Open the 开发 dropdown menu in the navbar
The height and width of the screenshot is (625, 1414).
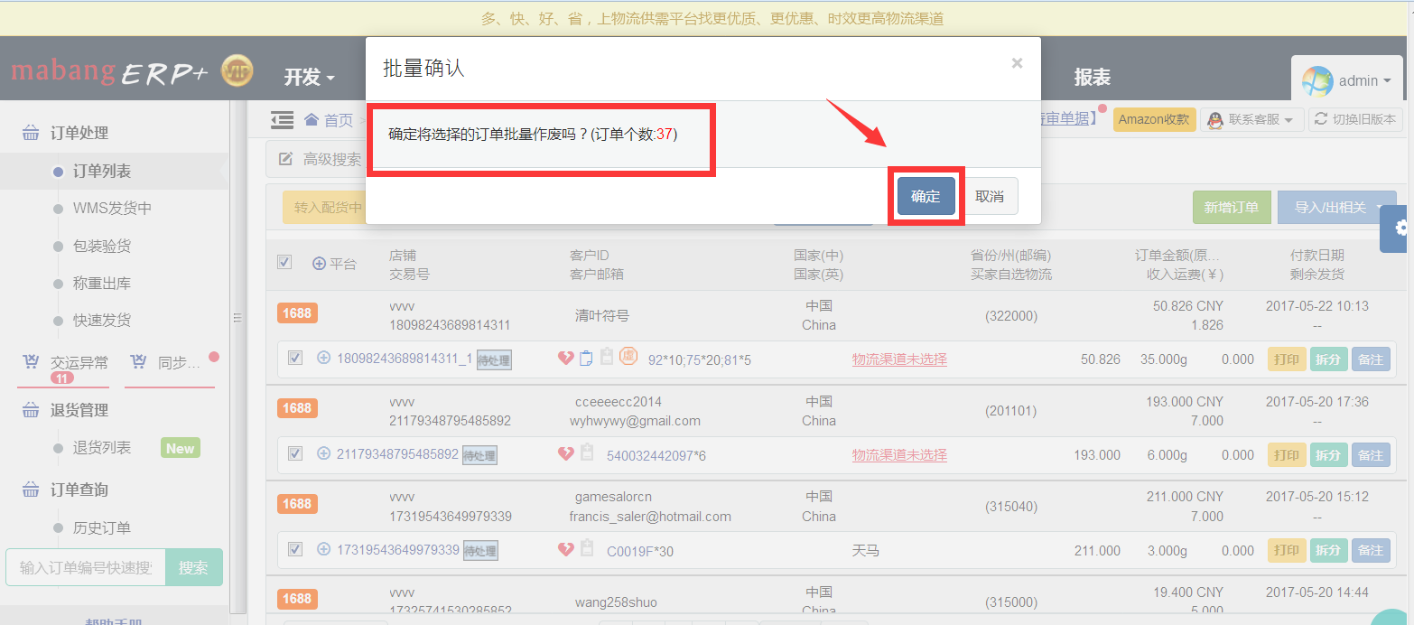[310, 78]
